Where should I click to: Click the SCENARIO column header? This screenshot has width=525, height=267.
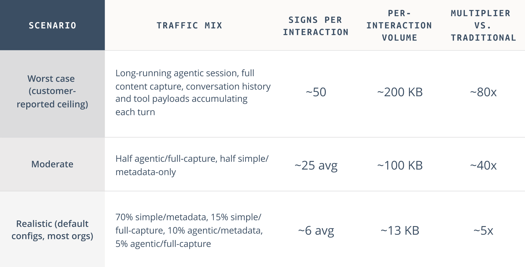(x=52, y=25)
